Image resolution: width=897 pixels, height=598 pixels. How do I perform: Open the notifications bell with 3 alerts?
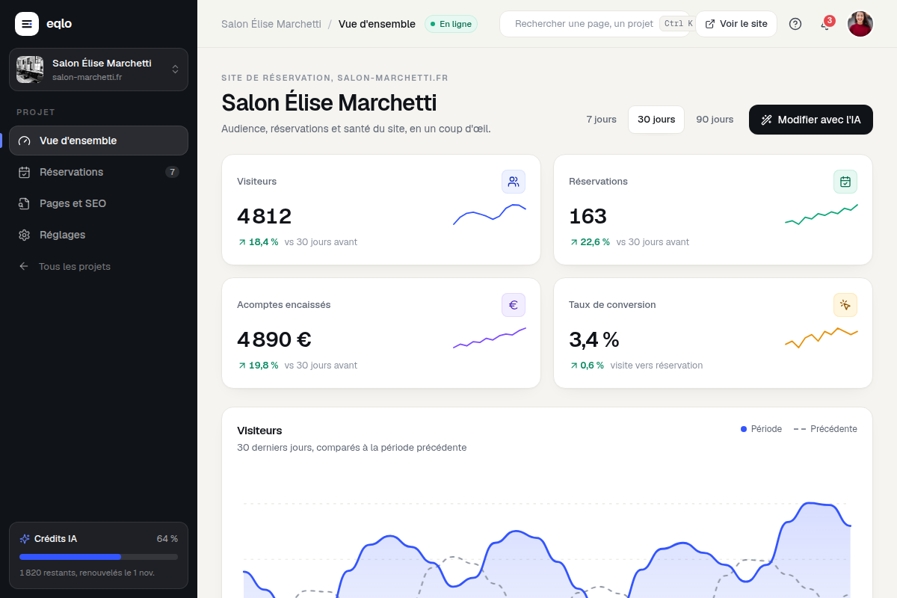click(826, 24)
